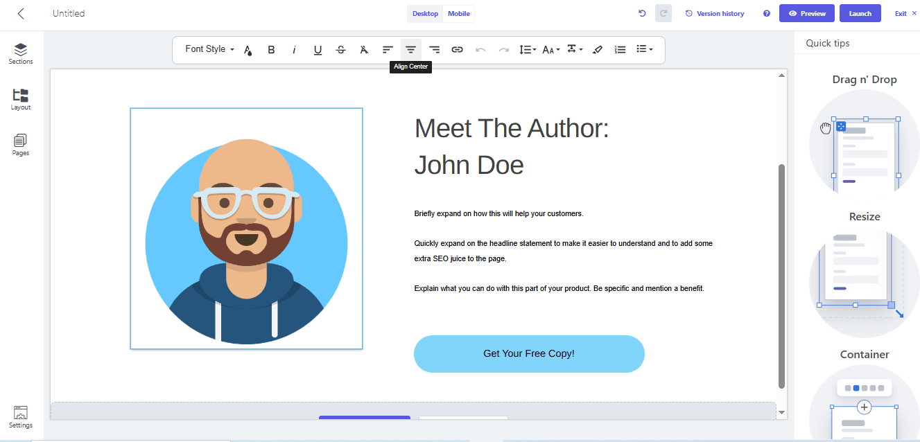
Task: Open the text color picker
Action: point(248,49)
